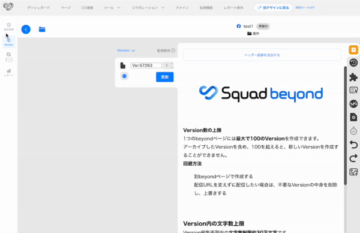
Task: Click the undo arrow icon
Action: [353, 145]
